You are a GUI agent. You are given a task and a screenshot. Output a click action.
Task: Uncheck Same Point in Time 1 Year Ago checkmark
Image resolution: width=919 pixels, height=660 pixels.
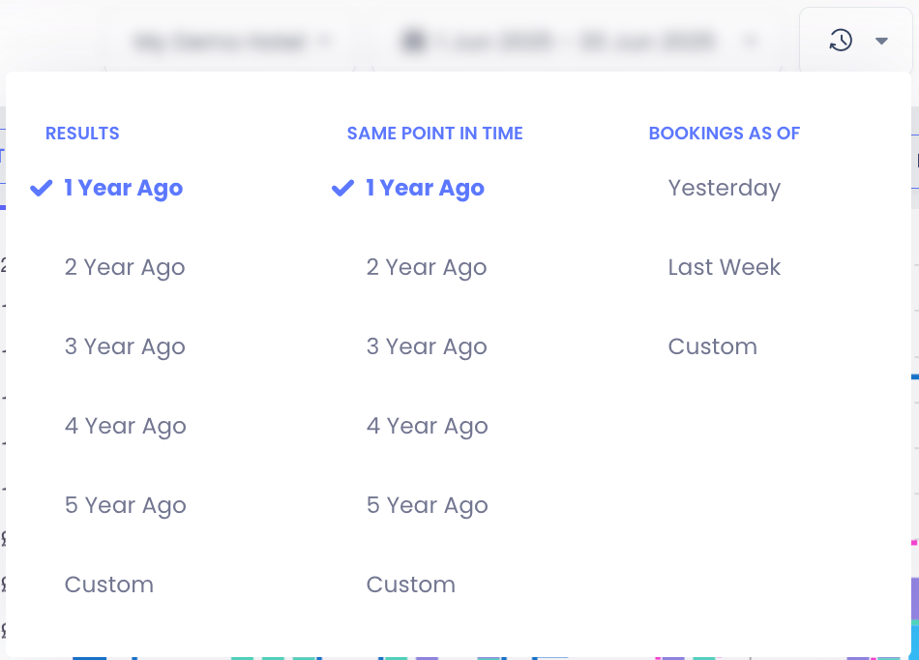click(342, 189)
